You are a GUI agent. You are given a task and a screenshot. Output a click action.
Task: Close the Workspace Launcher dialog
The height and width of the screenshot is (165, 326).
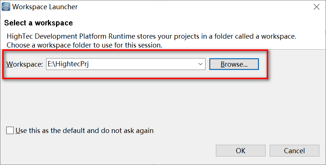point(316,7)
